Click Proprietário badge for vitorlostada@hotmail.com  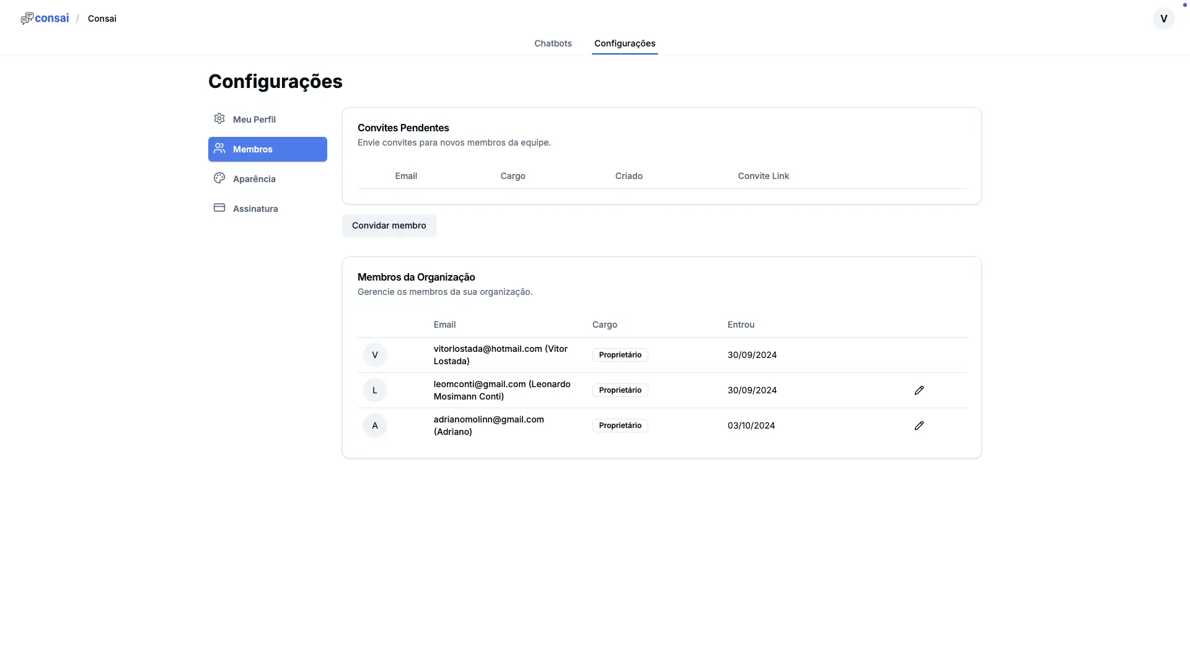tap(620, 355)
